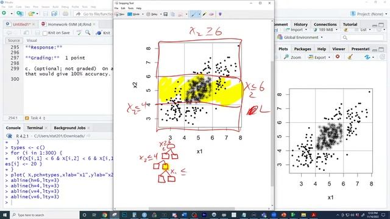390x219 pixels.
Task: Select the Pen tool in Snipping Tool
Action: (193, 14)
